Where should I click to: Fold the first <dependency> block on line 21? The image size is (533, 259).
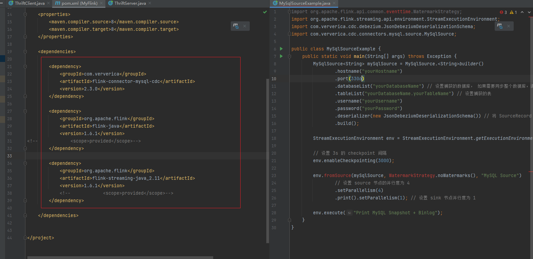[25, 67]
